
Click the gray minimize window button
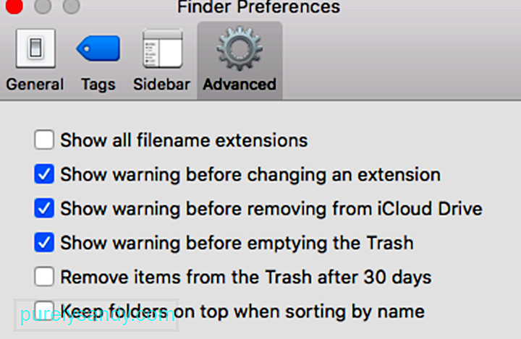click(x=43, y=6)
